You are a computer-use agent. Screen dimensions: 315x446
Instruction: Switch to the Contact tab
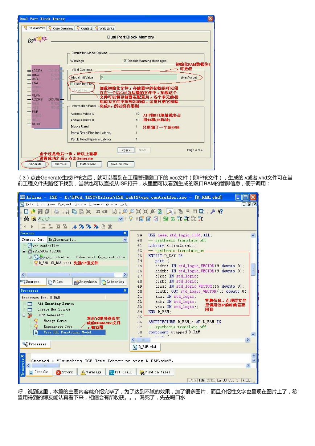[x=84, y=28]
